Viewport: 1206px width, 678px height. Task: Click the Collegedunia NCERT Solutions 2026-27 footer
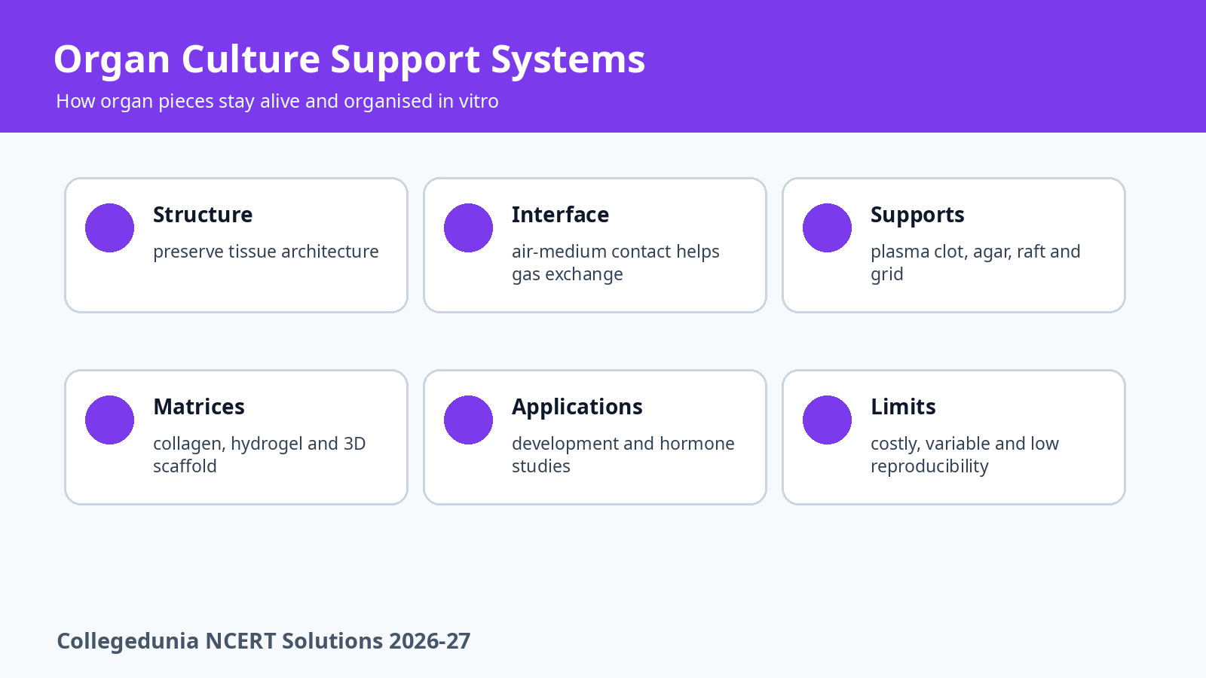click(264, 641)
